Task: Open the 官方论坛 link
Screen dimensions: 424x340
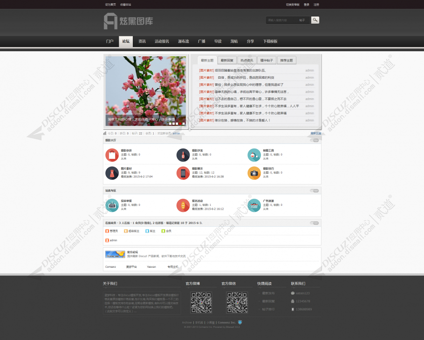Action: [x=132, y=252]
